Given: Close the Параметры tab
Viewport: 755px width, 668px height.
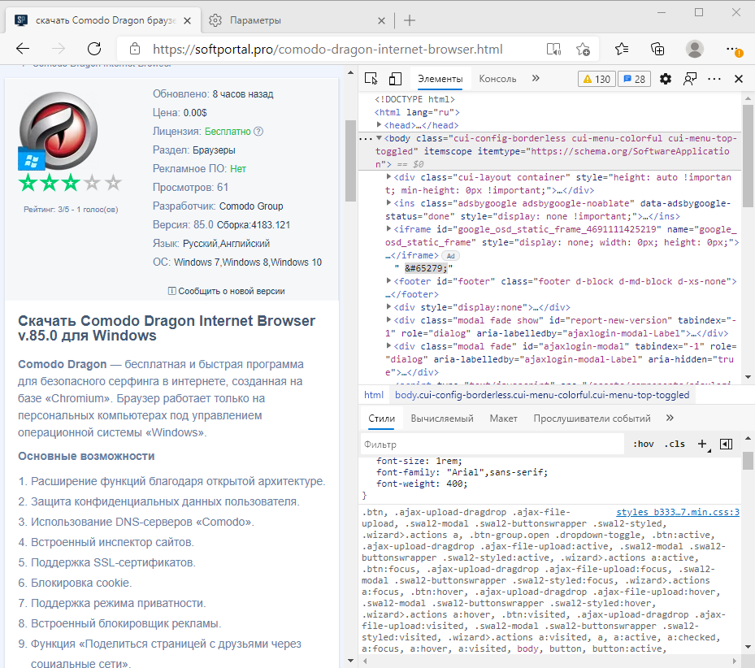Looking at the screenshot, I should tap(381, 20).
